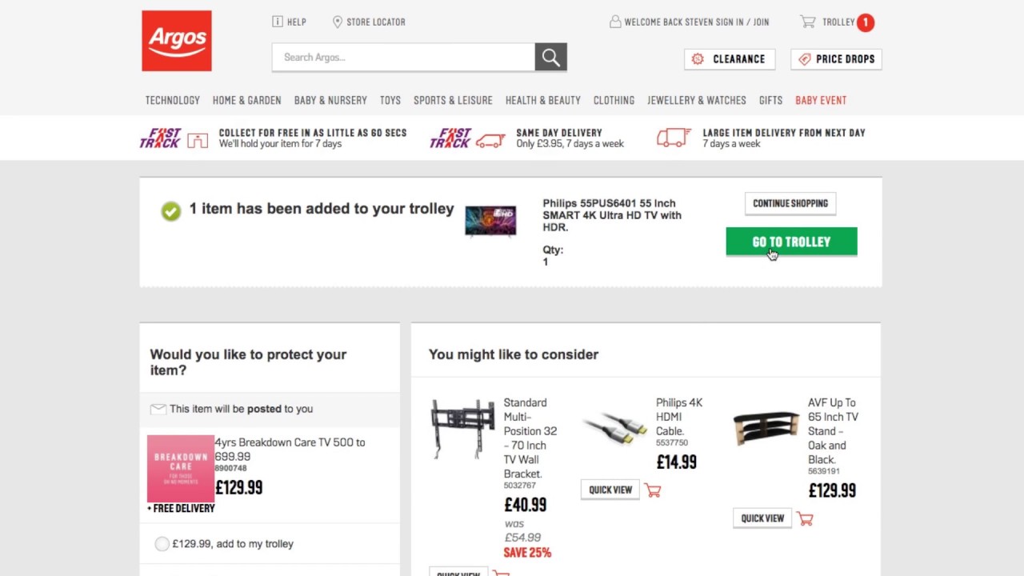This screenshot has height=576, width=1024.
Task: Open Quick View for Philips HDMI Cable
Action: point(610,490)
